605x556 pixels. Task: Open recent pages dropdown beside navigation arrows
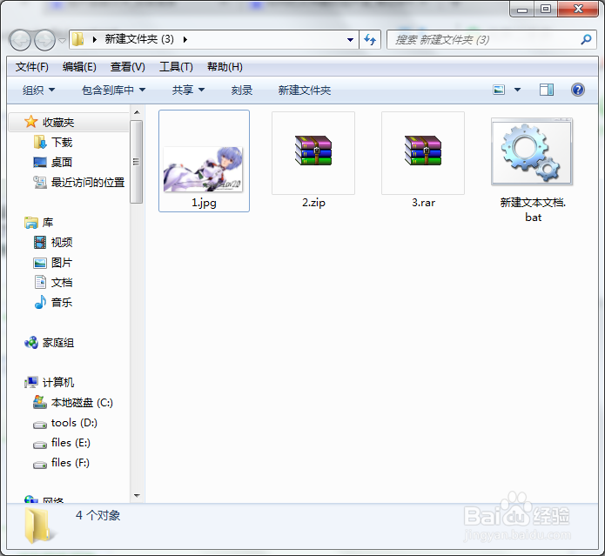click(x=62, y=40)
